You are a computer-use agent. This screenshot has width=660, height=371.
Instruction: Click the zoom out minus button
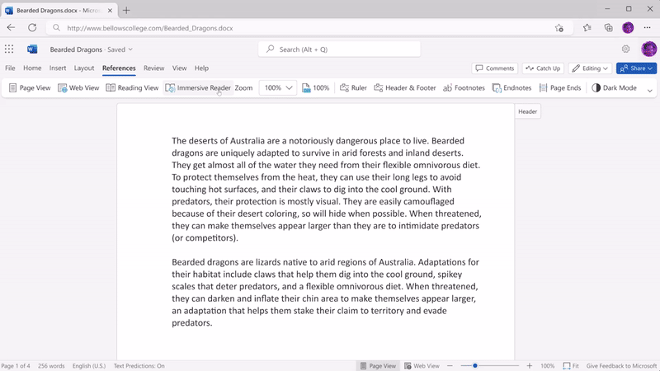tap(450, 366)
